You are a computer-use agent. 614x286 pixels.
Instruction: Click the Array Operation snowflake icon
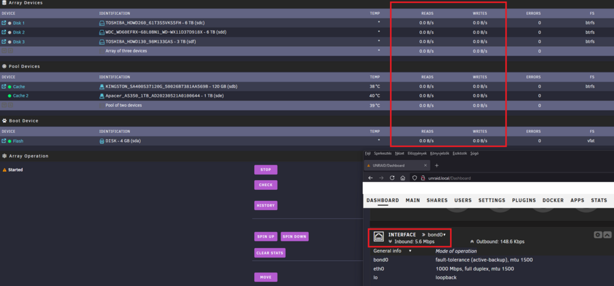click(4, 156)
